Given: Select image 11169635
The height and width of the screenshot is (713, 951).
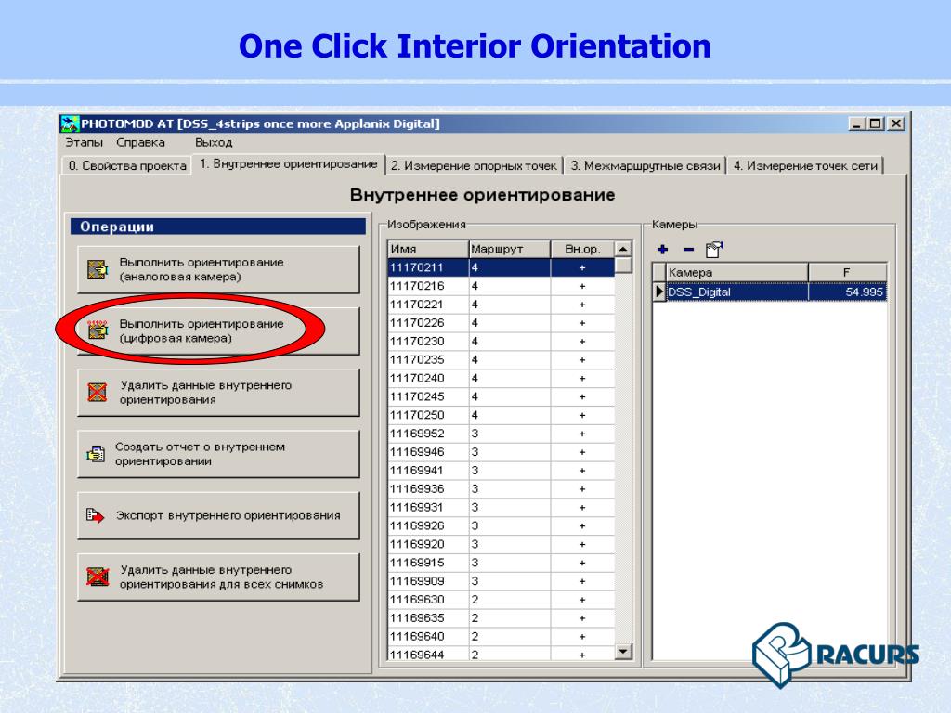Looking at the screenshot, I should [501, 617].
